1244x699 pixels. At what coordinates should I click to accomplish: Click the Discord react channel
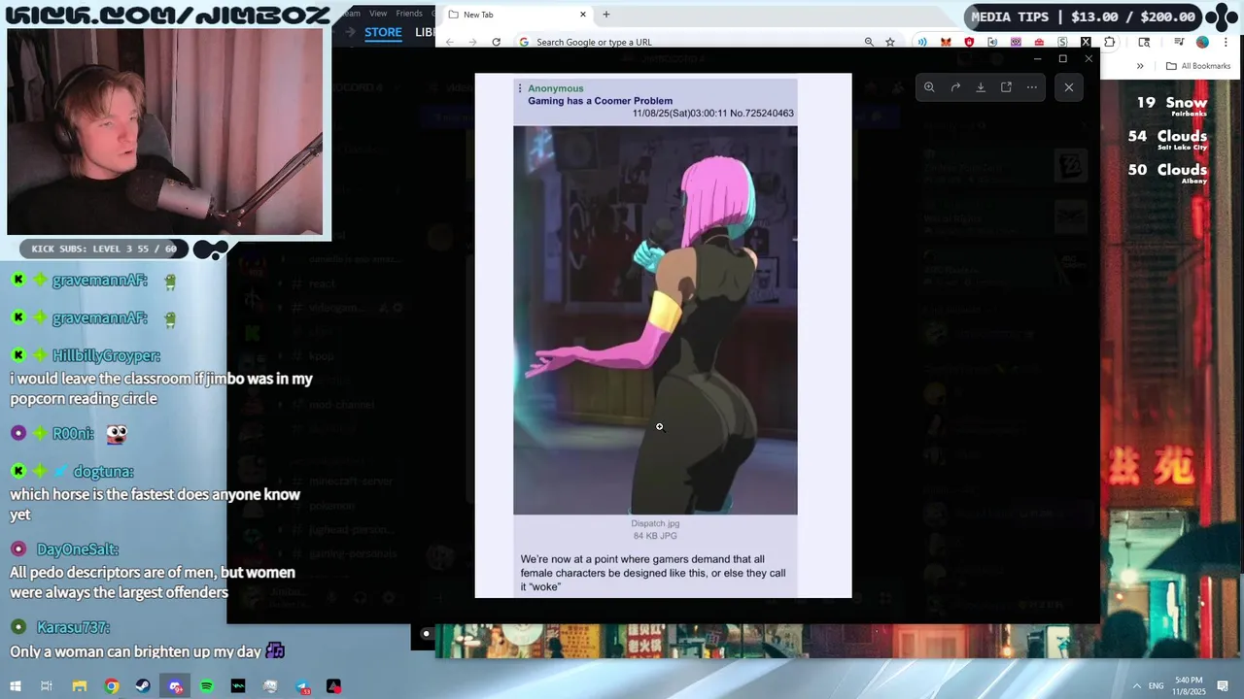[x=322, y=283]
